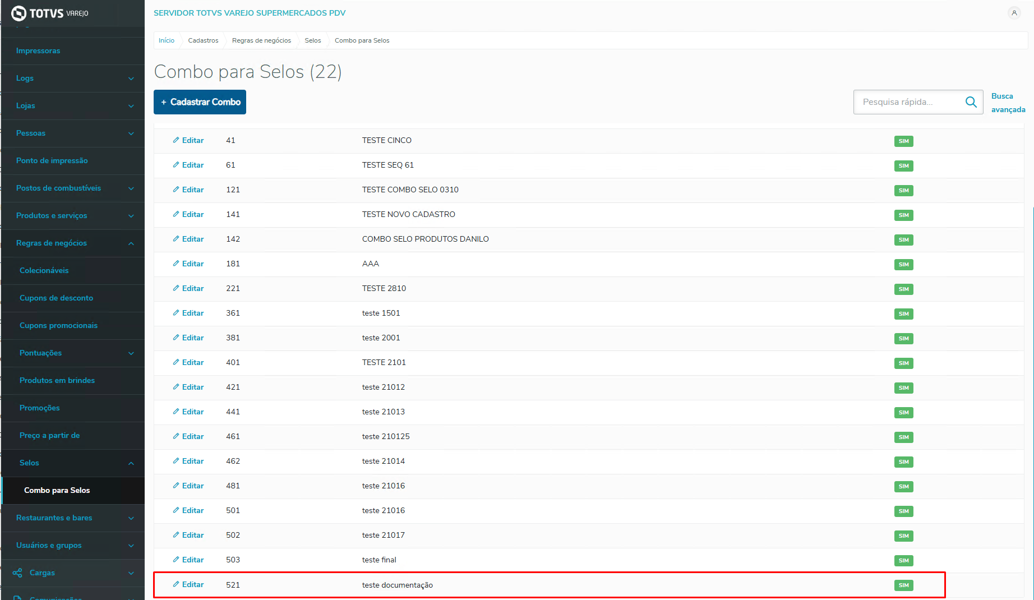Click the Selos breadcrumb link
The image size is (1034, 600).
click(x=313, y=40)
